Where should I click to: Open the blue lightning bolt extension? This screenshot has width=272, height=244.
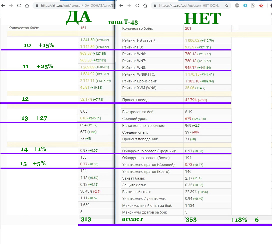click(245, 5)
